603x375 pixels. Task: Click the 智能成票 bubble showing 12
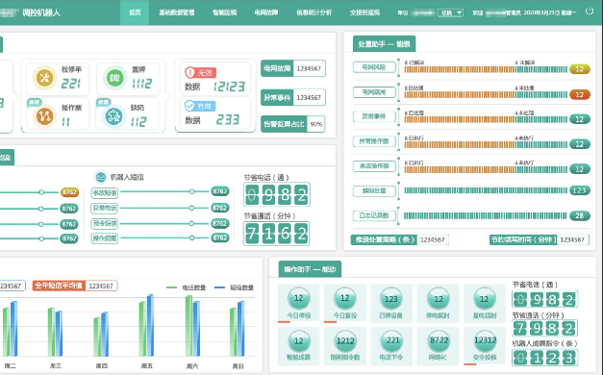299,341
